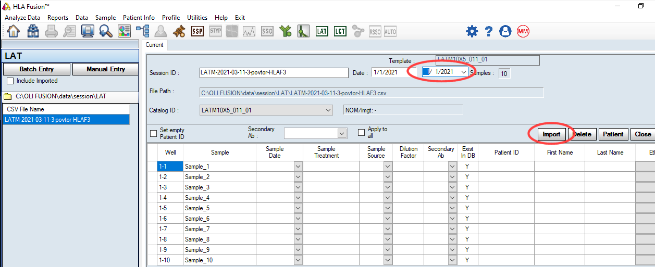Image resolution: width=655 pixels, height=267 pixels.
Task: Click the Home toolbar icon
Action: [x=14, y=32]
